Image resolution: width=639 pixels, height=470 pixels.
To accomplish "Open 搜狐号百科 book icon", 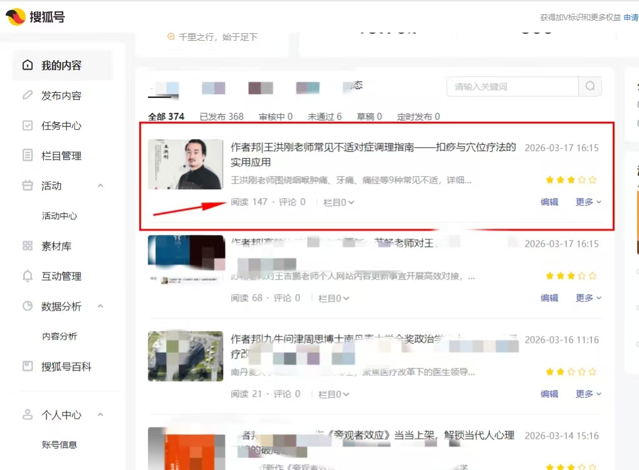I will click(x=28, y=367).
